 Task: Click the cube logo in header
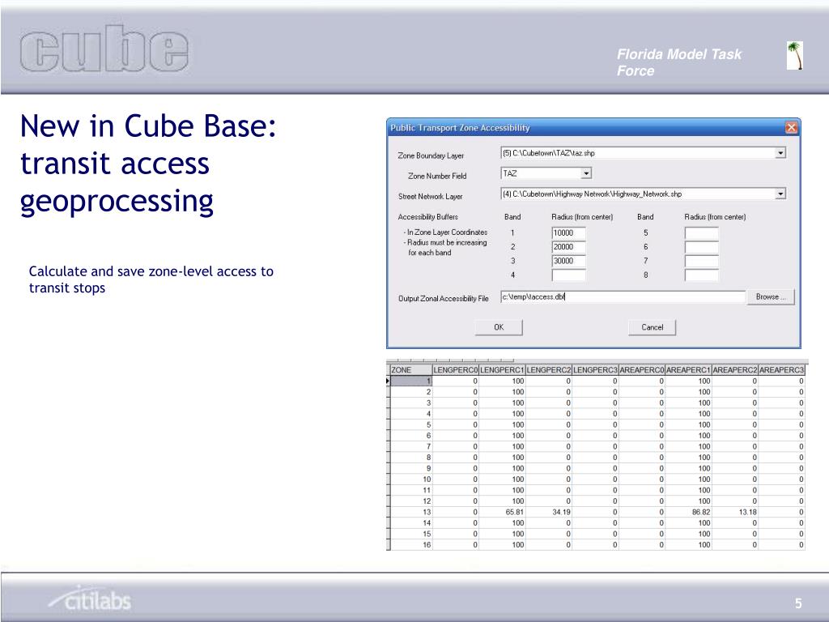104,49
